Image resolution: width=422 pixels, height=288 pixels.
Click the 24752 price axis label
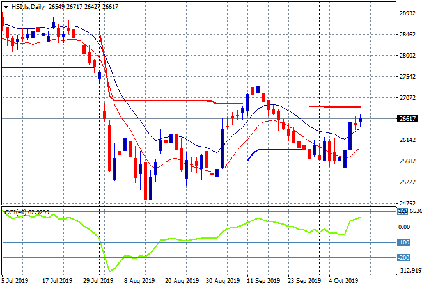pyautogui.click(x=407, y=203)
